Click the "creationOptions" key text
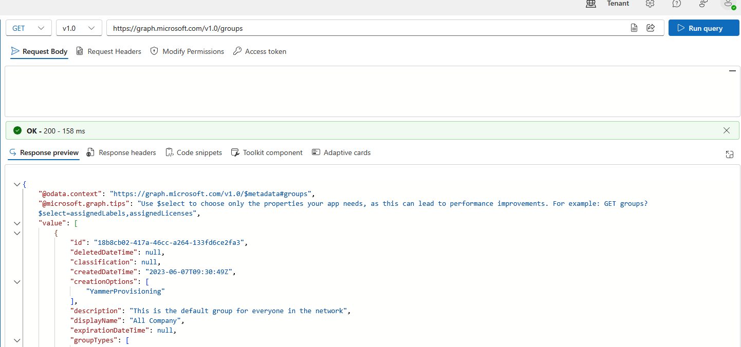741x347 pixels. click(104, 282)
